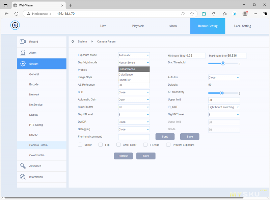The image size is (270, 200).
Task: Open the BLC dropdown
Action: coord(134,92)
